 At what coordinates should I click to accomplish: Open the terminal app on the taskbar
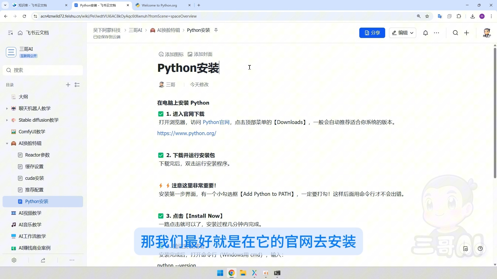(x=277, y=273)
